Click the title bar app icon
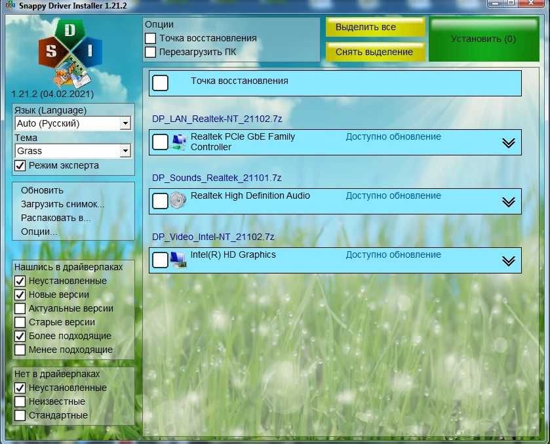Image resolution: width=550 pixels, height=444 pixels. [x=10, y=5]
